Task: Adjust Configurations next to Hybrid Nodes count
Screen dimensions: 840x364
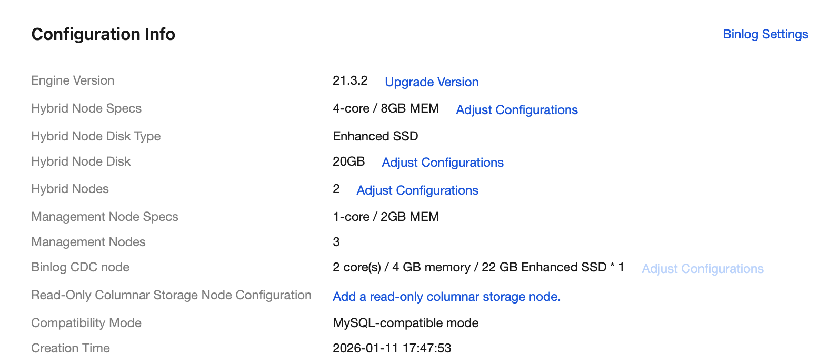Action: click(x=417, y=190)
